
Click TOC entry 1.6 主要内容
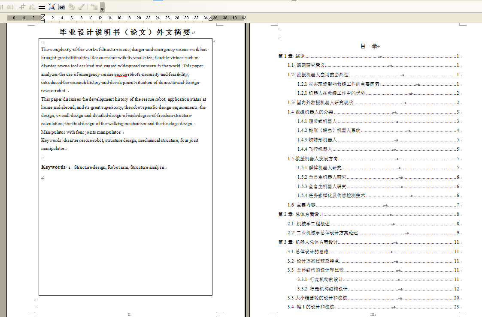tap(373, 205)
